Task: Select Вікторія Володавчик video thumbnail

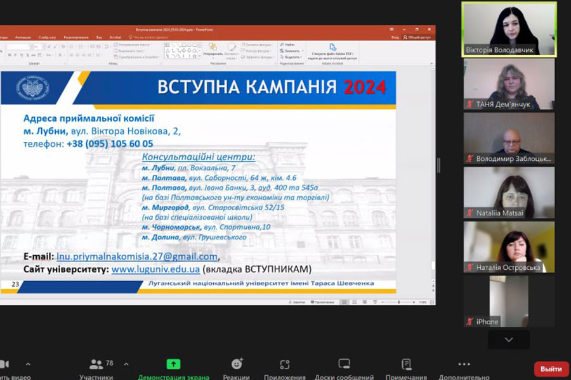Action: [x=509, y=30]
